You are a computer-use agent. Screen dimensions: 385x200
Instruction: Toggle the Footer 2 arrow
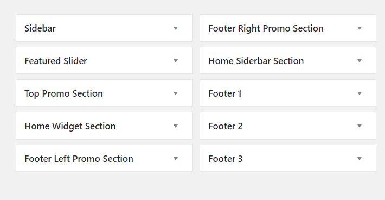[360, 126]
